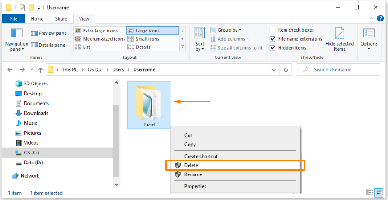Viewport: 388px width, 200px height.
Task: Click navigation pane scroll down arrow
Action: pos(116,184)
